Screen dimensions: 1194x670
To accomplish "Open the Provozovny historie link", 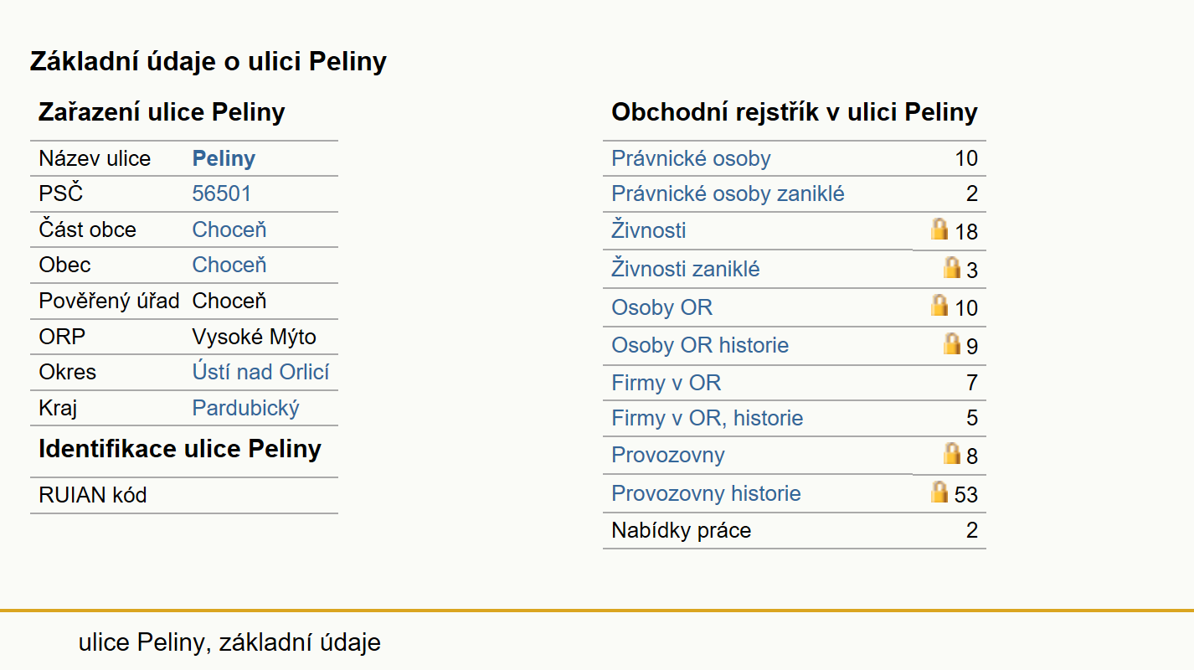I will [x=706, y=493].
